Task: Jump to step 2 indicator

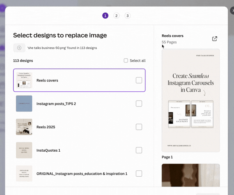Action: pyautogui.click(x=116, y=16)
